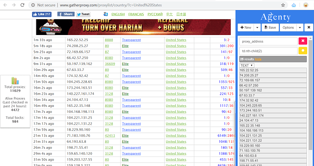Click the 25 results count label
Viewport: 314px width, 166px height.
point(247,59)
